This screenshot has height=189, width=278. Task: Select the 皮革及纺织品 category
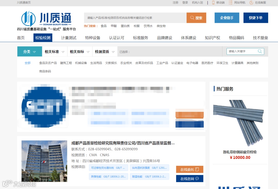pyautogui.click(x=144, y=63)
